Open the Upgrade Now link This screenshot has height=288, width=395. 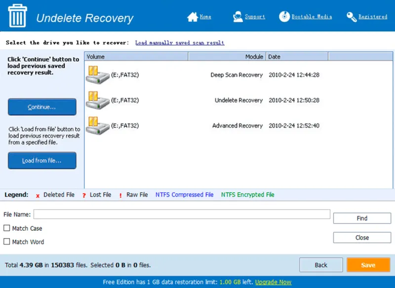click(x=273, y=283)
